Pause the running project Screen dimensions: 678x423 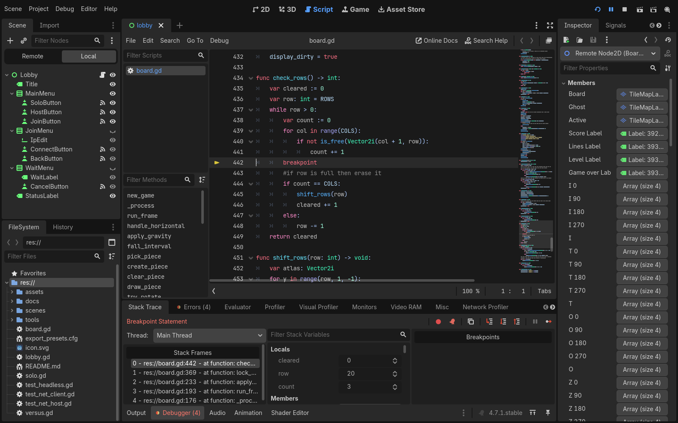tap(611, 9)
